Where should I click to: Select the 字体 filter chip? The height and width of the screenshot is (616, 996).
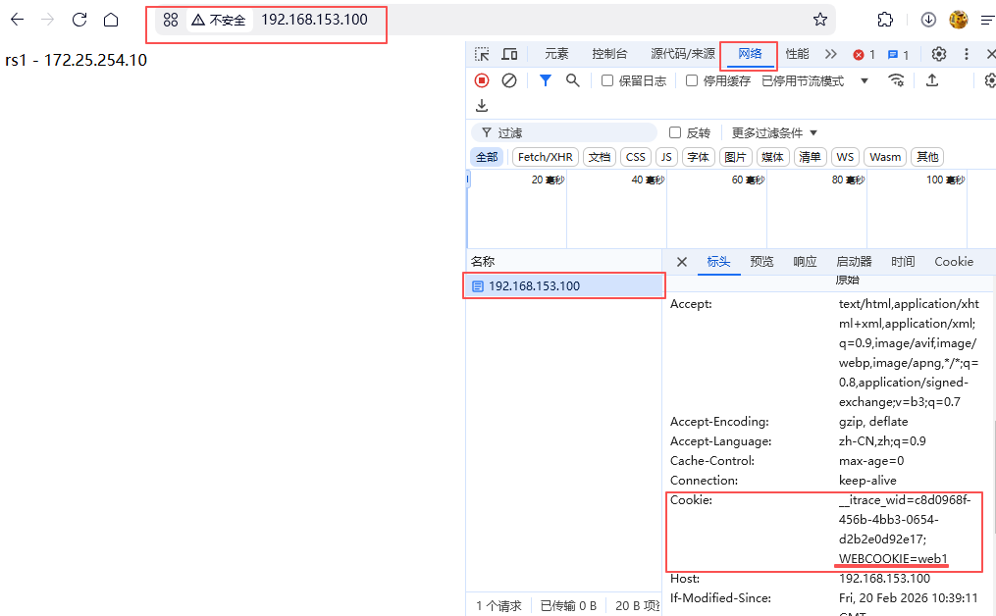click(698, 157)
